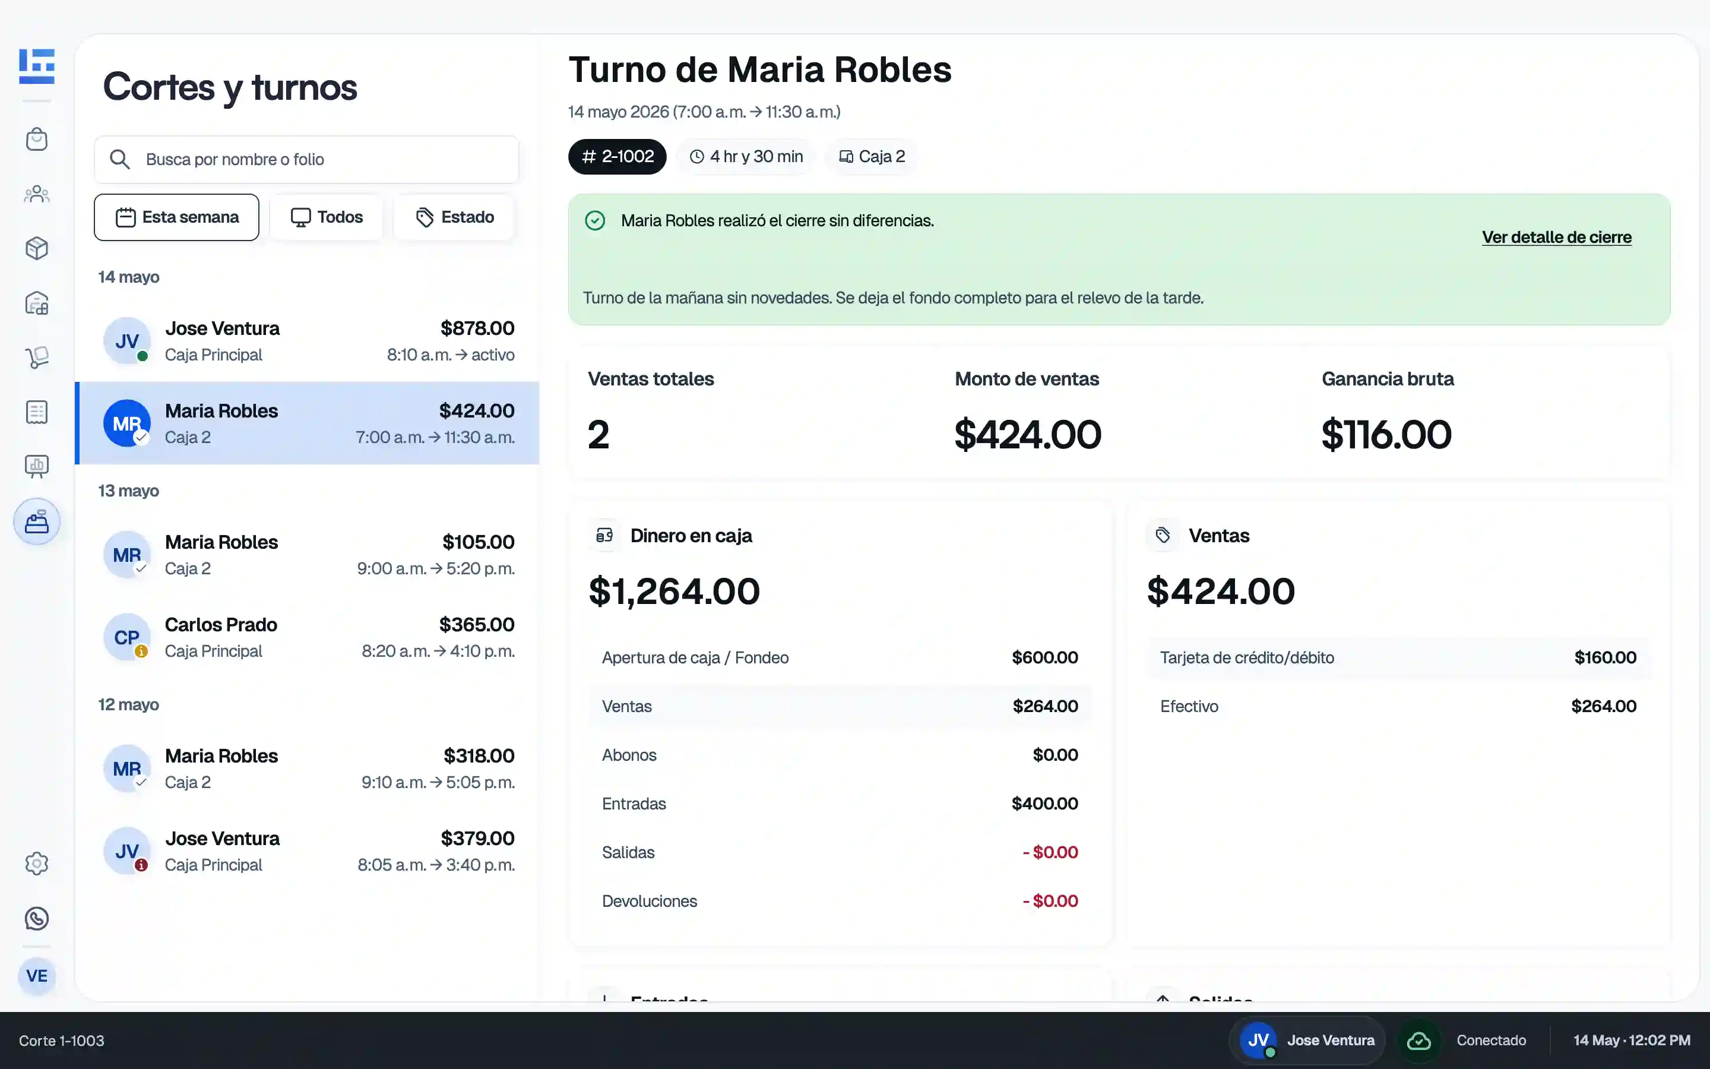Click the cash register icon in sidebar
This screenshot has height=1069, width=1710.
click(x=37, y=522)
